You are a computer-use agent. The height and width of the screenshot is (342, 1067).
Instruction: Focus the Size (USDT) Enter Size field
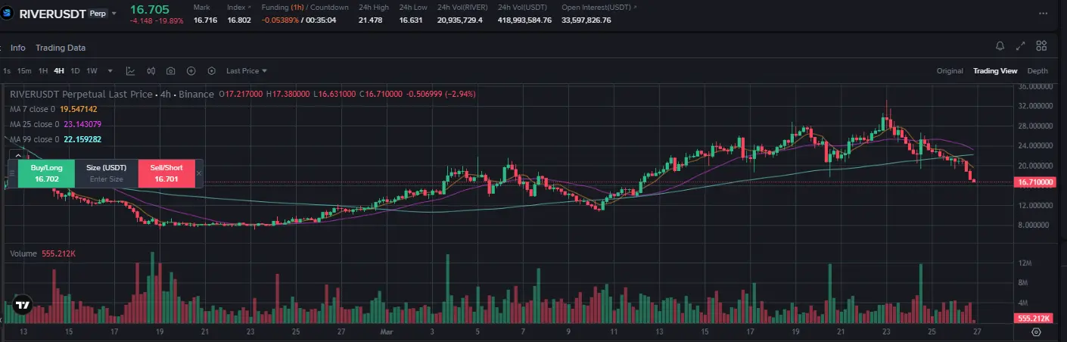(106, 173)
